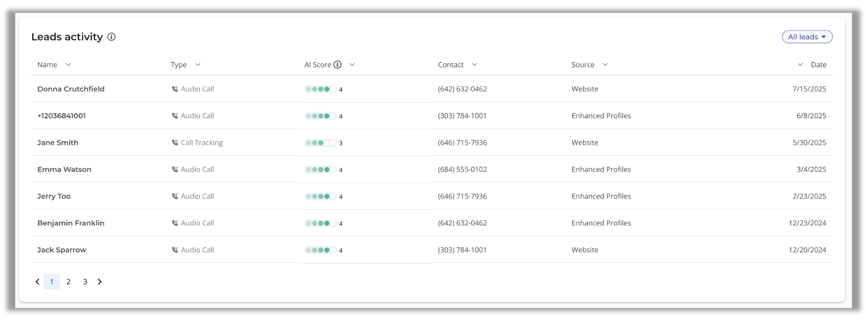Image resolution: width=866 pixels, height=322 pixels.
Task: Click Audio Call icon in Jack Sparrow's row
Action: [x=175, y=250]
